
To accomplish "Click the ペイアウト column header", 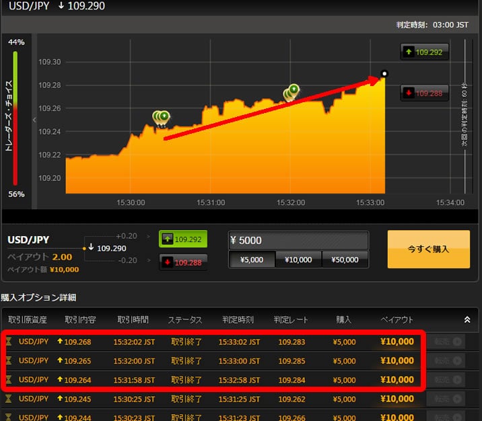I will pos(397,319).
